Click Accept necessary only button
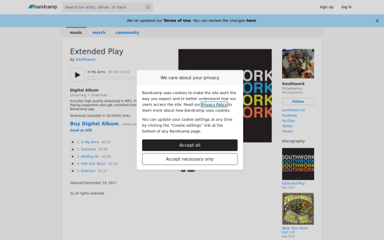 190,159
